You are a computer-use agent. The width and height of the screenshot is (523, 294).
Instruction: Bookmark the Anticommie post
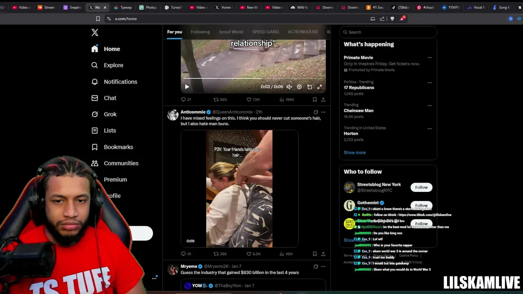pyautogui.click(x=315, y=254)
